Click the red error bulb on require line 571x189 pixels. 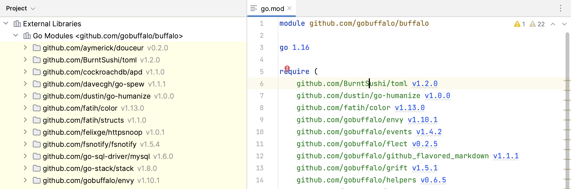click(x=287, y=68)
